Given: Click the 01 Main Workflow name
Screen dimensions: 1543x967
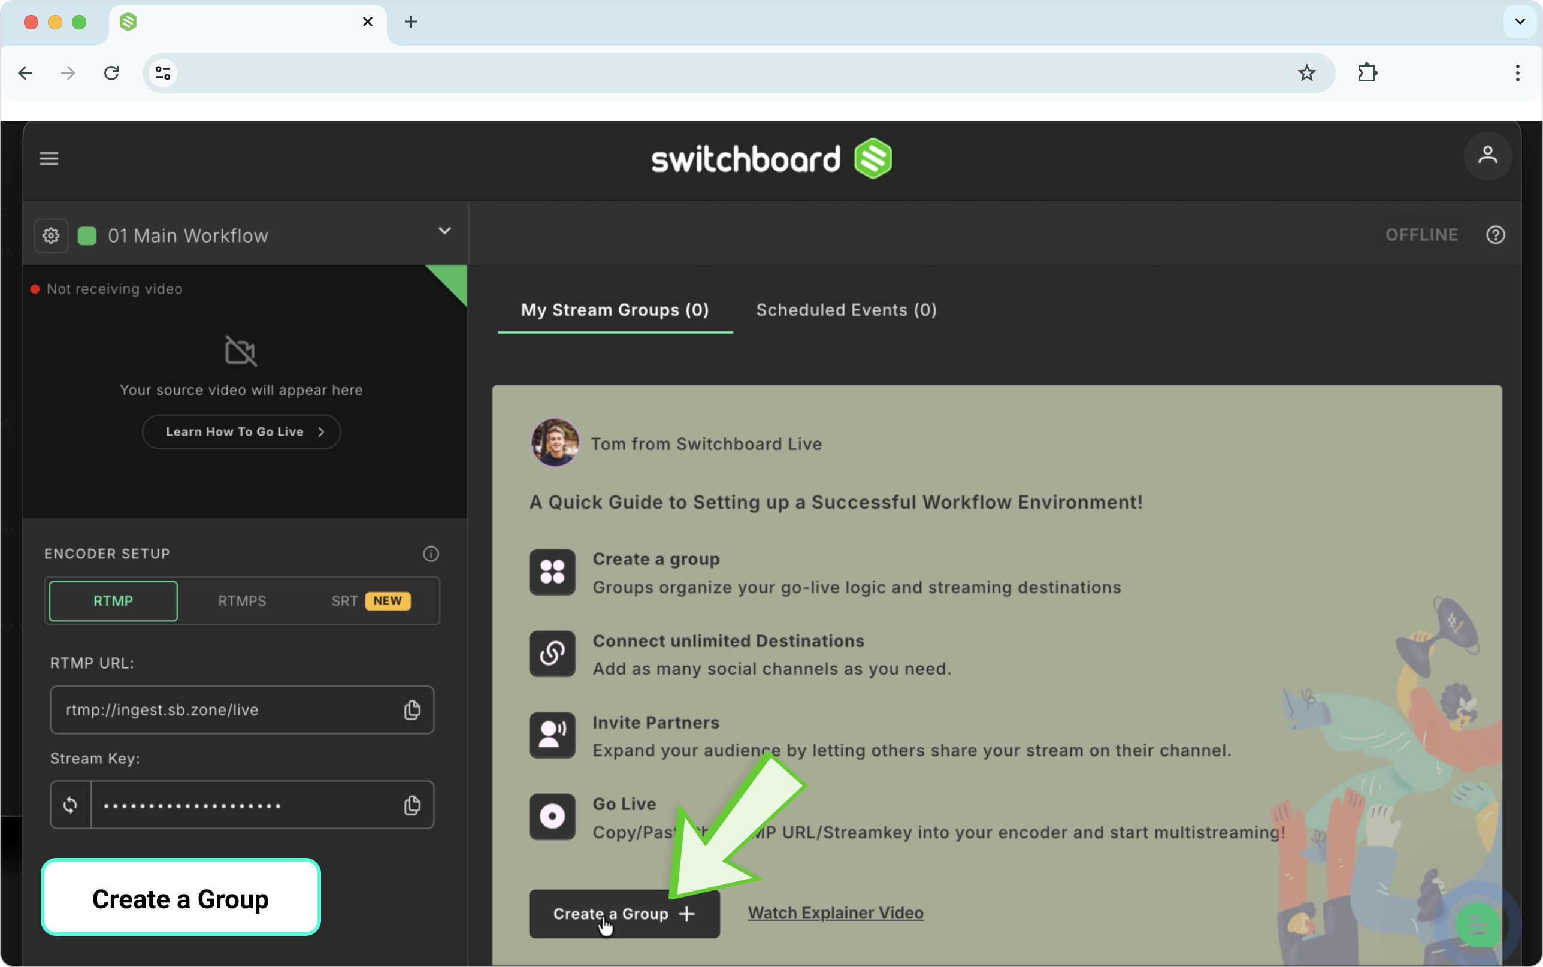Looking at the screenshot, I should pyautogui.click(x=188, y=236).
